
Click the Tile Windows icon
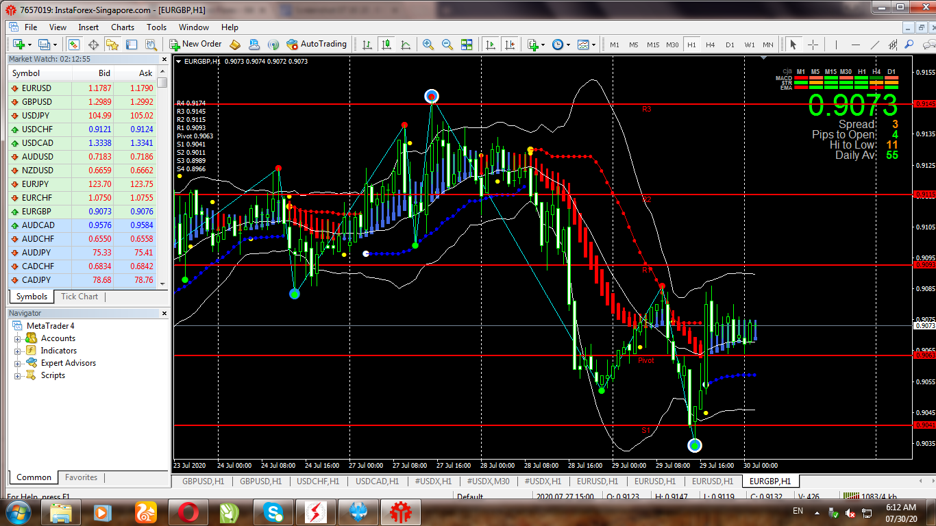click(x=467, y=45)
